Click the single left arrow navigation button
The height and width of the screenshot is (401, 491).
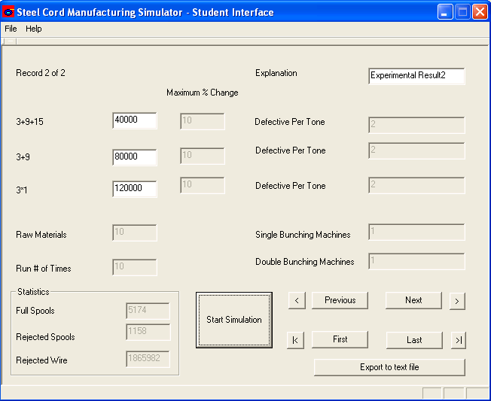(297, 301)
